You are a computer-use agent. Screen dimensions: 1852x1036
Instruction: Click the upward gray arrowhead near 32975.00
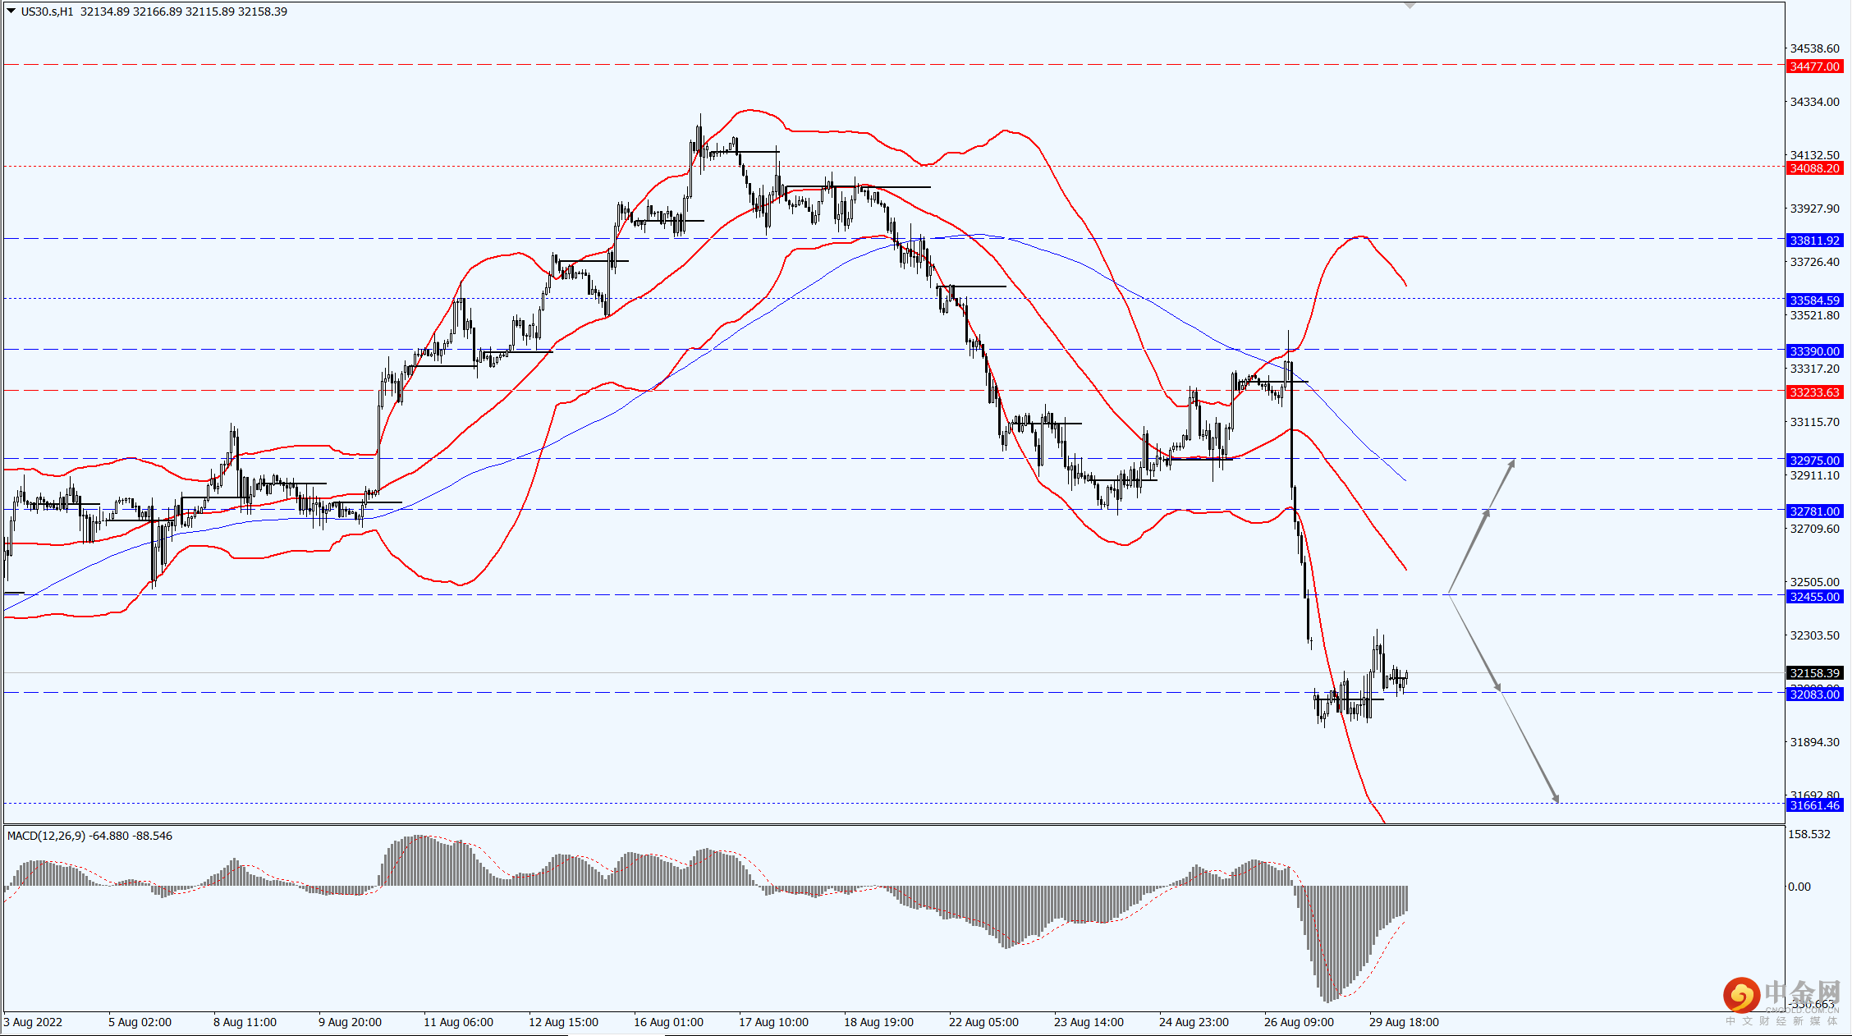(1511, 465)
